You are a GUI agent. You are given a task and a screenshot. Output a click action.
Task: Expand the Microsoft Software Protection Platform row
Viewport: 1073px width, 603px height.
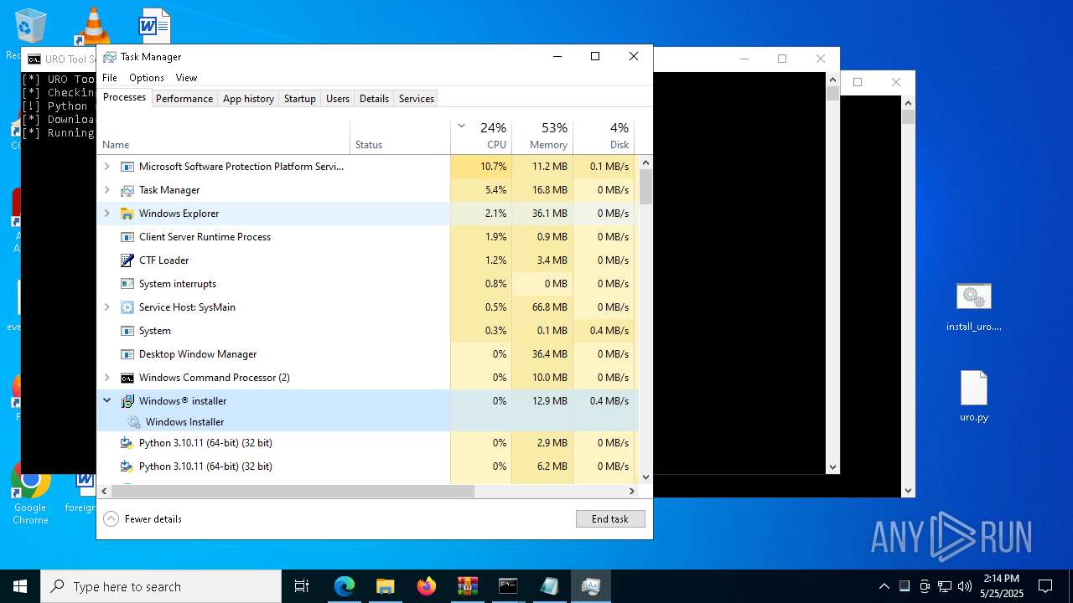(106, 167)
